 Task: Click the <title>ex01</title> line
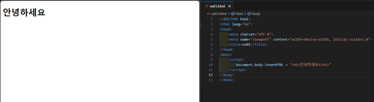pos(247,45)
